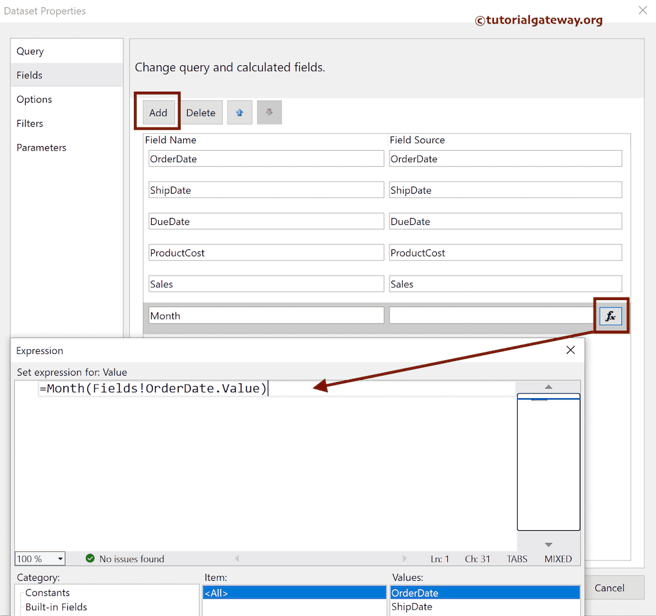Click the blue move-field-up arrow icon
This screenshot has height=616, width=656.
239,112
